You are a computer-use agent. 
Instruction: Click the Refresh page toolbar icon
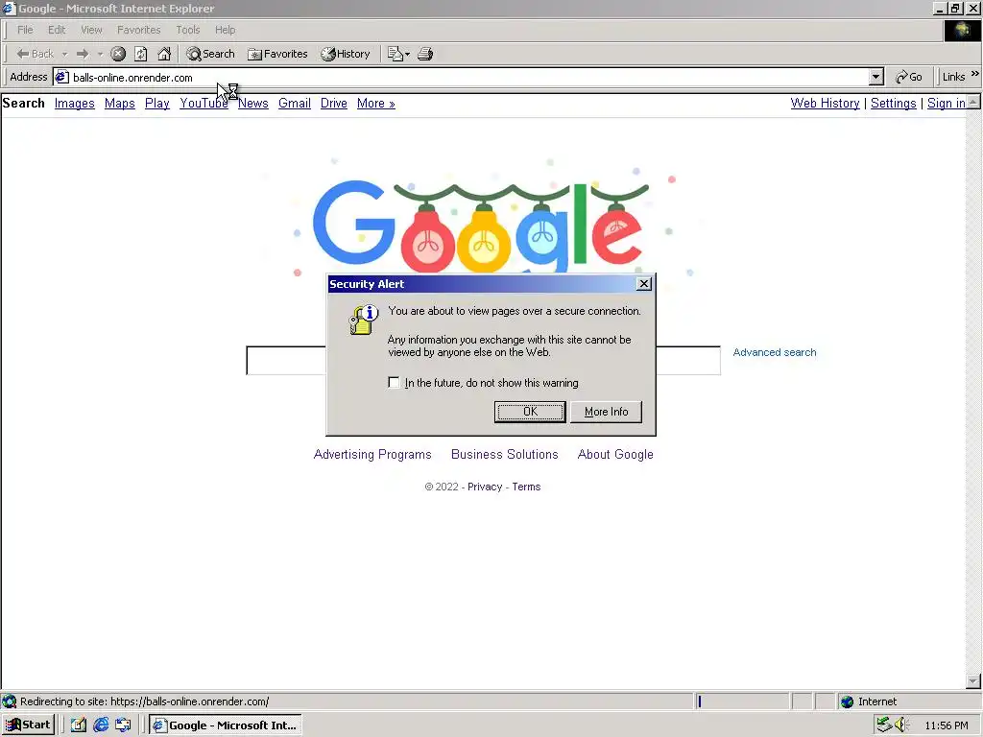(141, 54)
